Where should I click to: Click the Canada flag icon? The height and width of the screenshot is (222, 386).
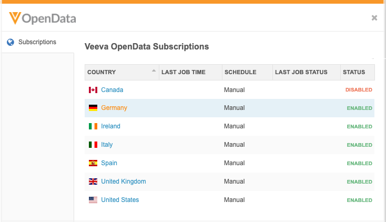93,90
